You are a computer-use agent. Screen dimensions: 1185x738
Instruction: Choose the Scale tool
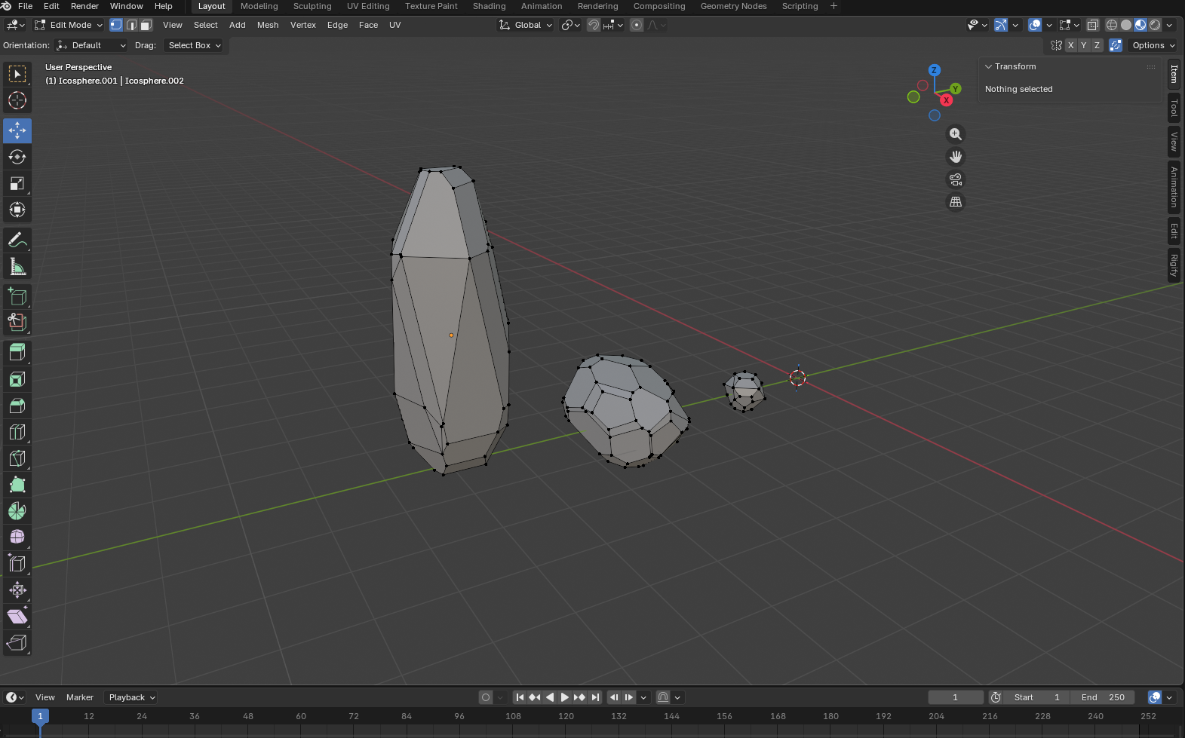(x=17, y=183)
